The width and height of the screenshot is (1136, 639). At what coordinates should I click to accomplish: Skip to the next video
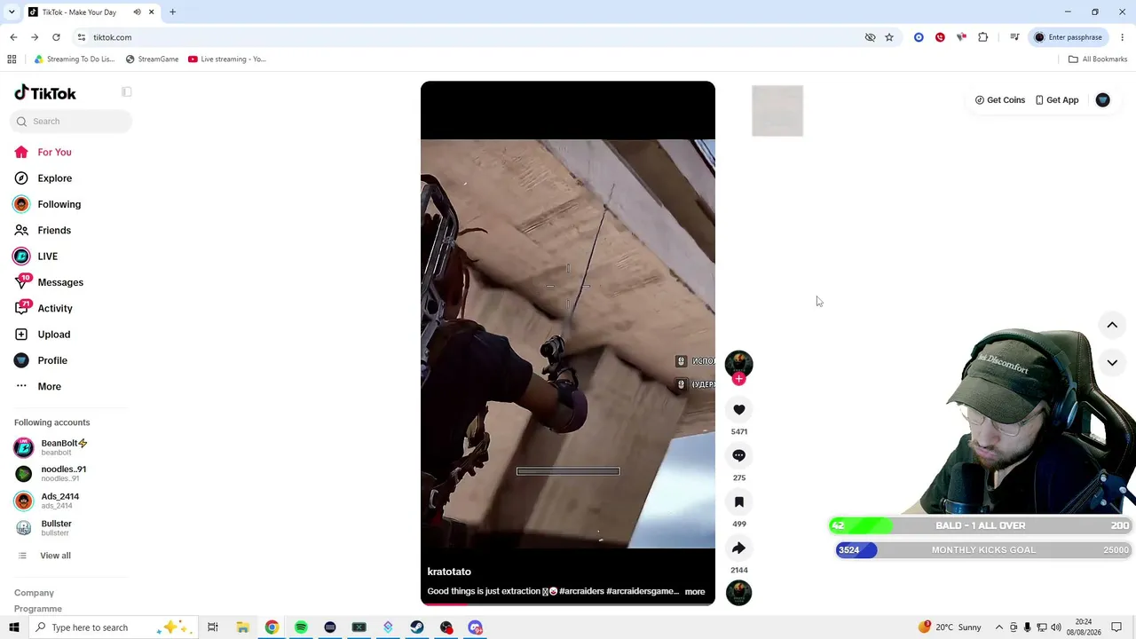pos(1112,362)
